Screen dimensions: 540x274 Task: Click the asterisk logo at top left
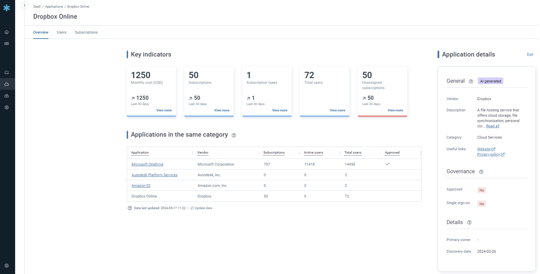click(7, 8)
